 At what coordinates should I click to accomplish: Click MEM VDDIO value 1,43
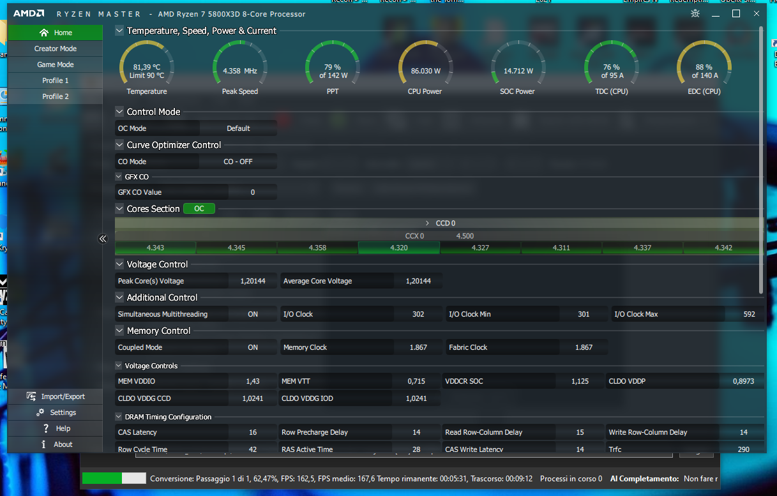[x=252, y=381]
